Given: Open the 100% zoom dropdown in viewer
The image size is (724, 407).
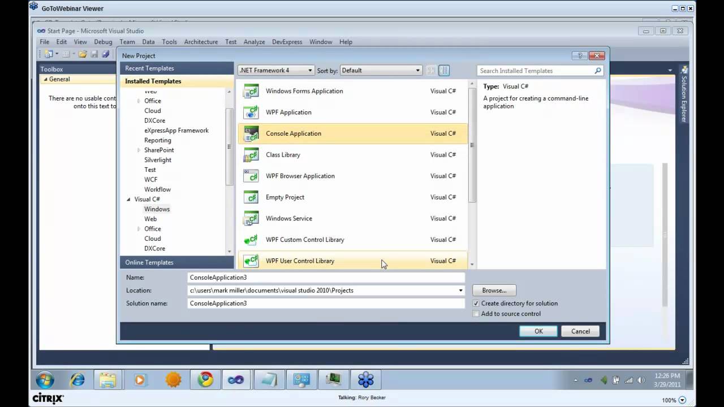Looking at the screenshot, I should tap(682, 400).
